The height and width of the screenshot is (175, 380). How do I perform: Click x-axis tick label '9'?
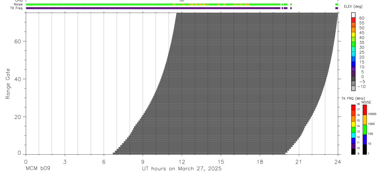[x=143, y=162]
